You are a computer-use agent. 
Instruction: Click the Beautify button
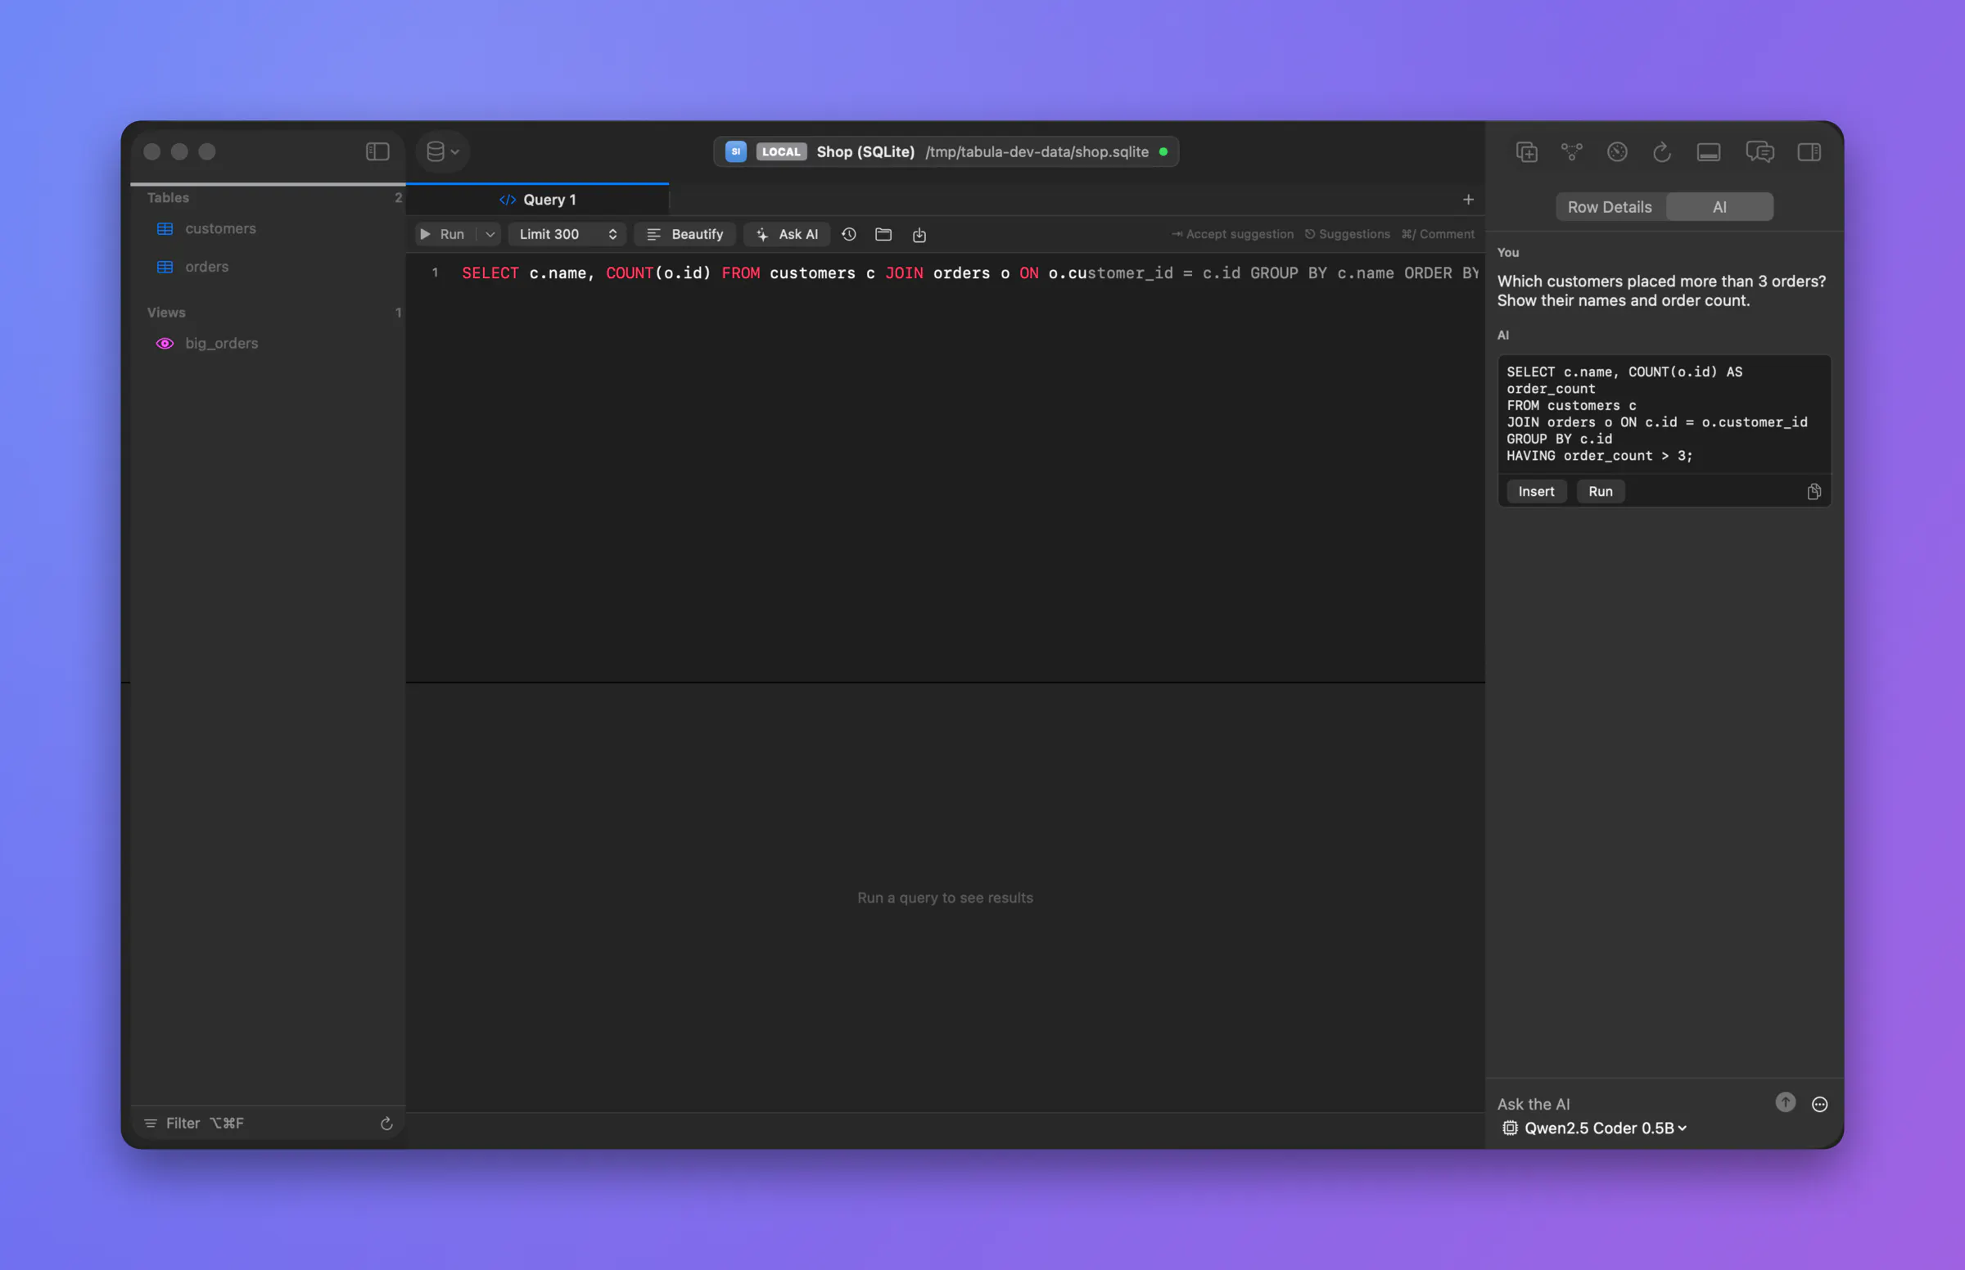pyautogui.click(x=684, y=234)
